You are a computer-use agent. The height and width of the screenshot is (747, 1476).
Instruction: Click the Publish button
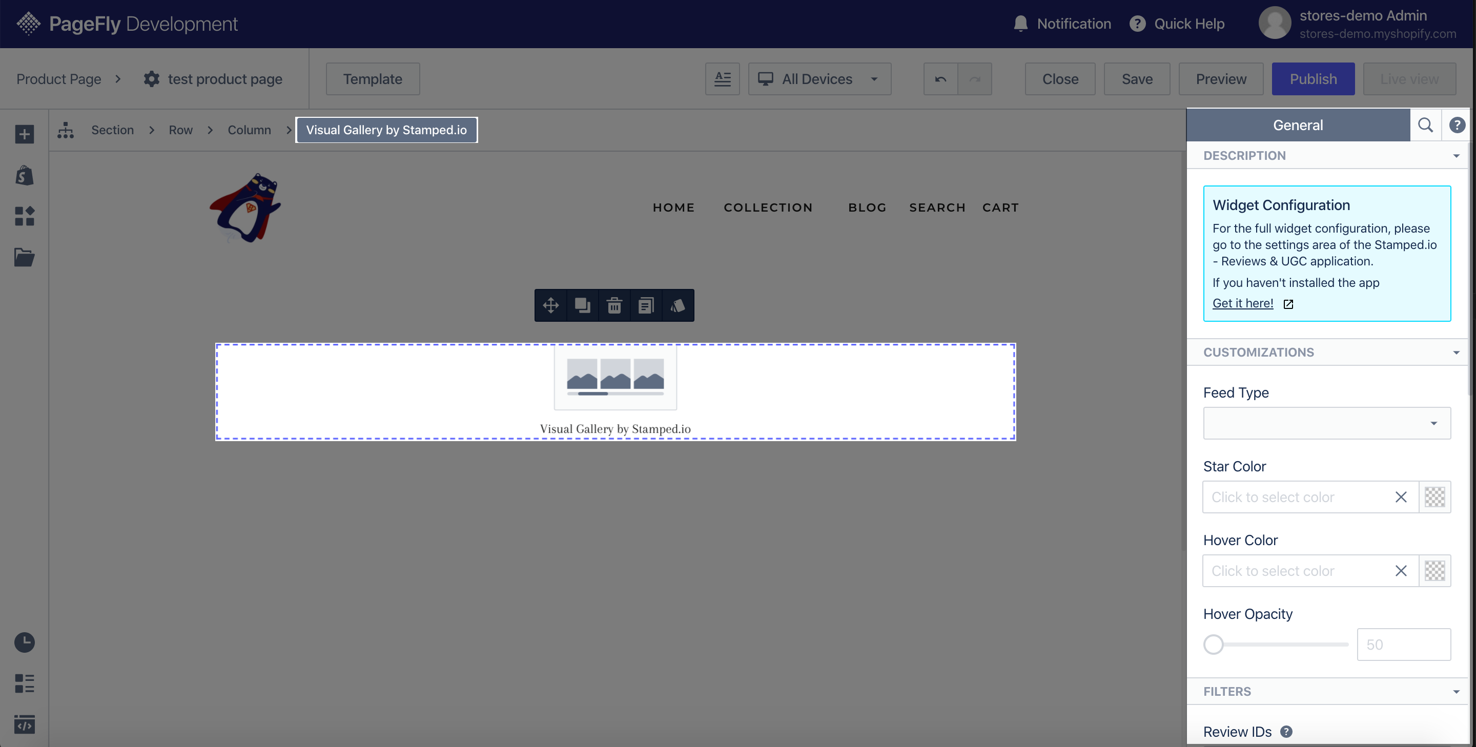[x=1313, y=79]
